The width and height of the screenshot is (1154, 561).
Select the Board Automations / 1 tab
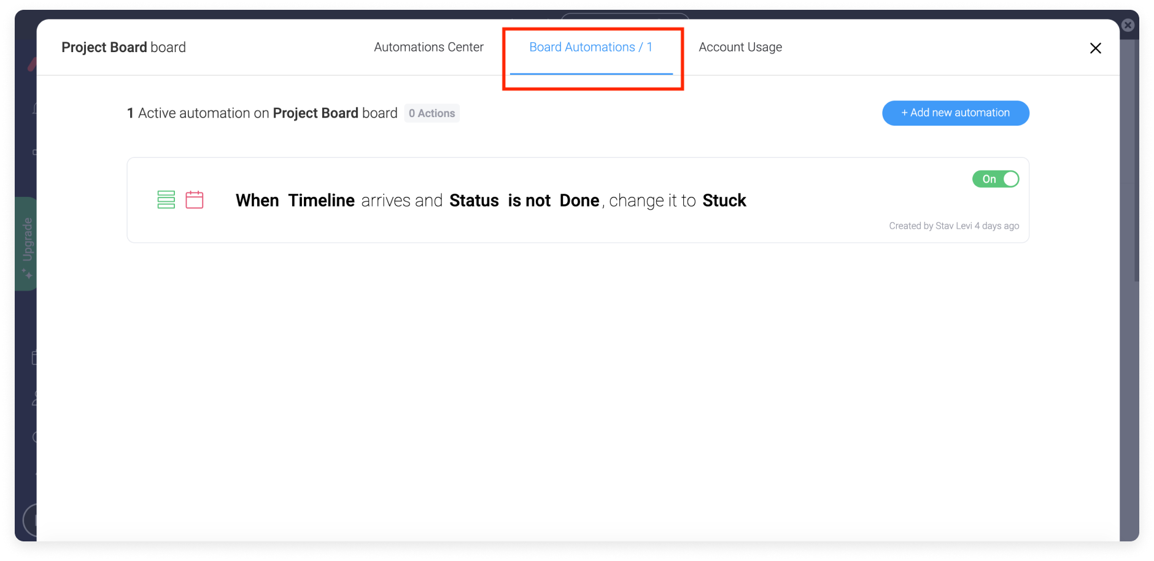[591, 47]
